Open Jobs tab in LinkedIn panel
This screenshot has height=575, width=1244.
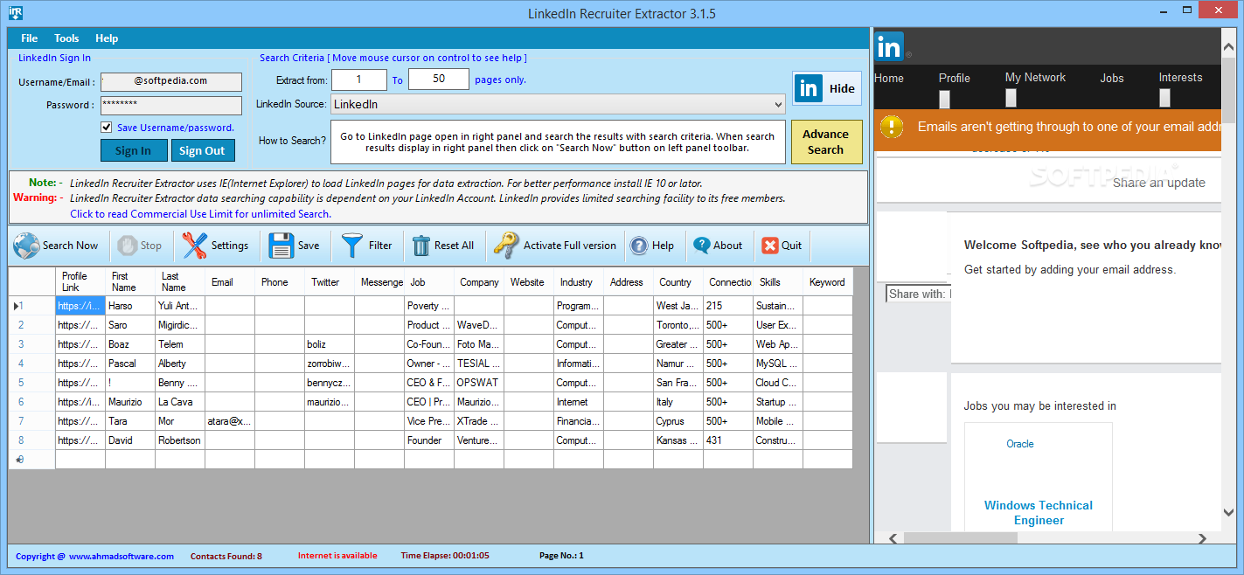[1112, 78]
